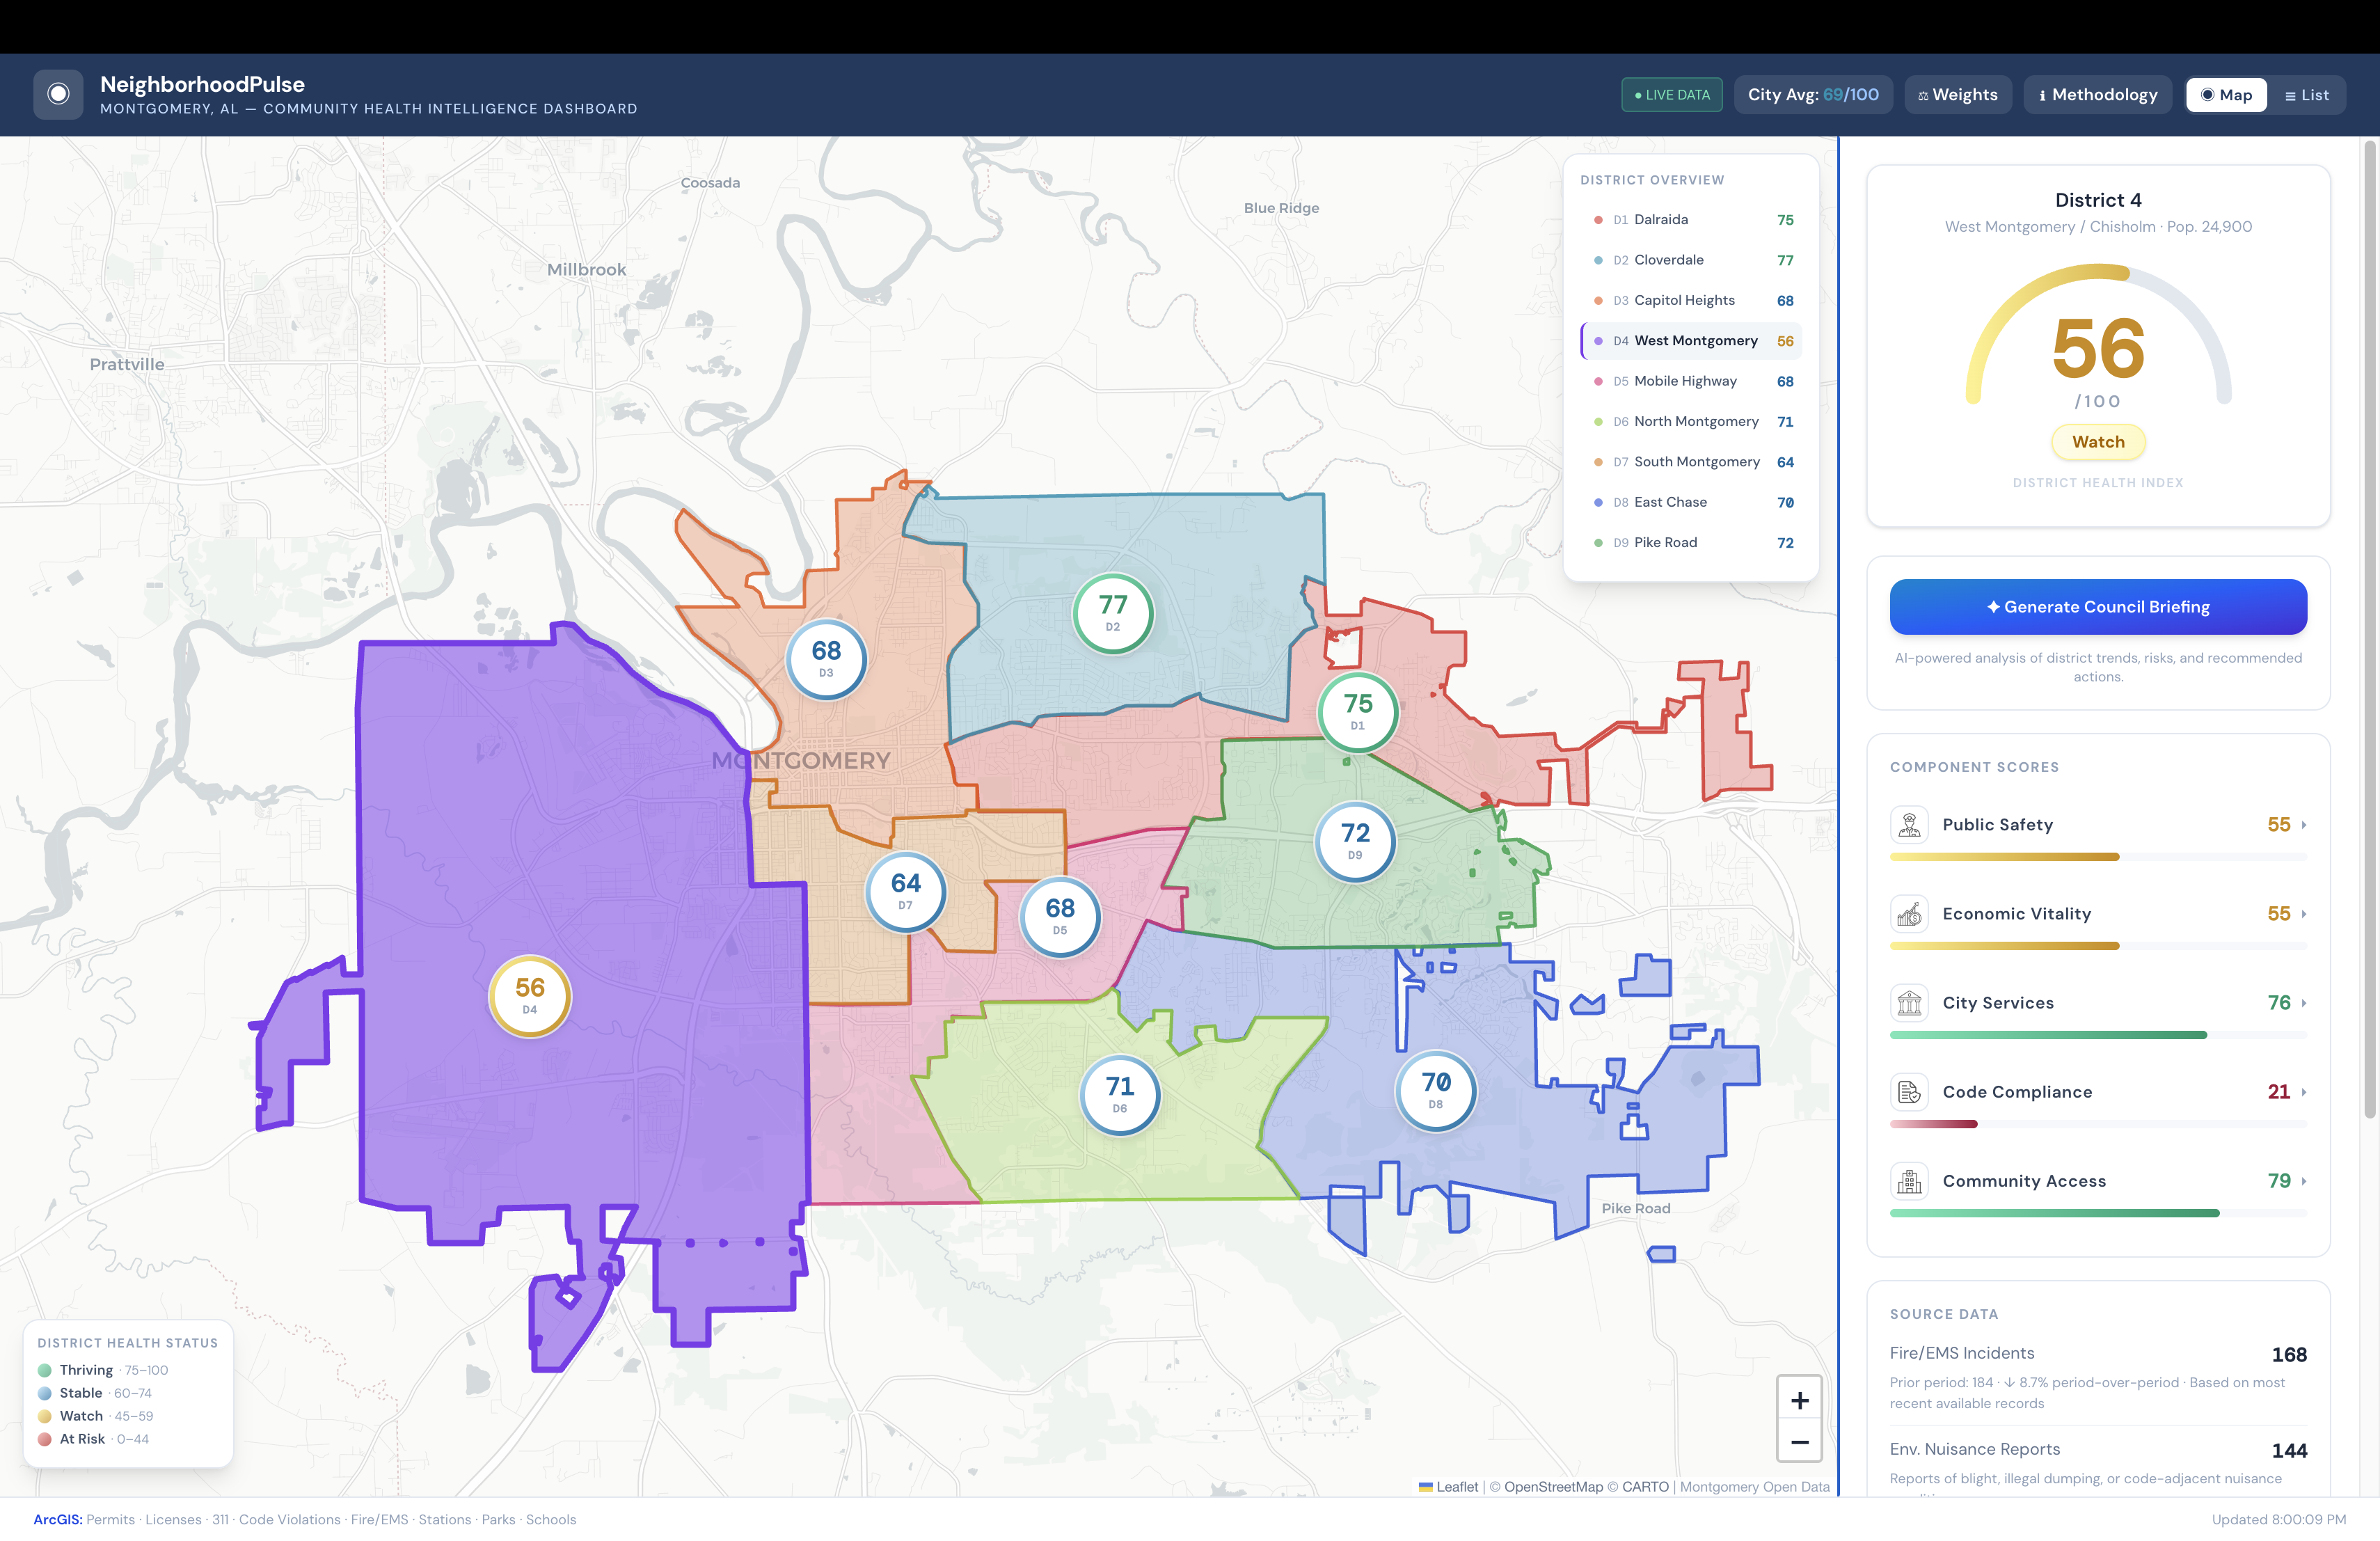Click the ArcGIS label in footer
This screenshot has width=2380, height=1541.
[x=58, y=1519]
